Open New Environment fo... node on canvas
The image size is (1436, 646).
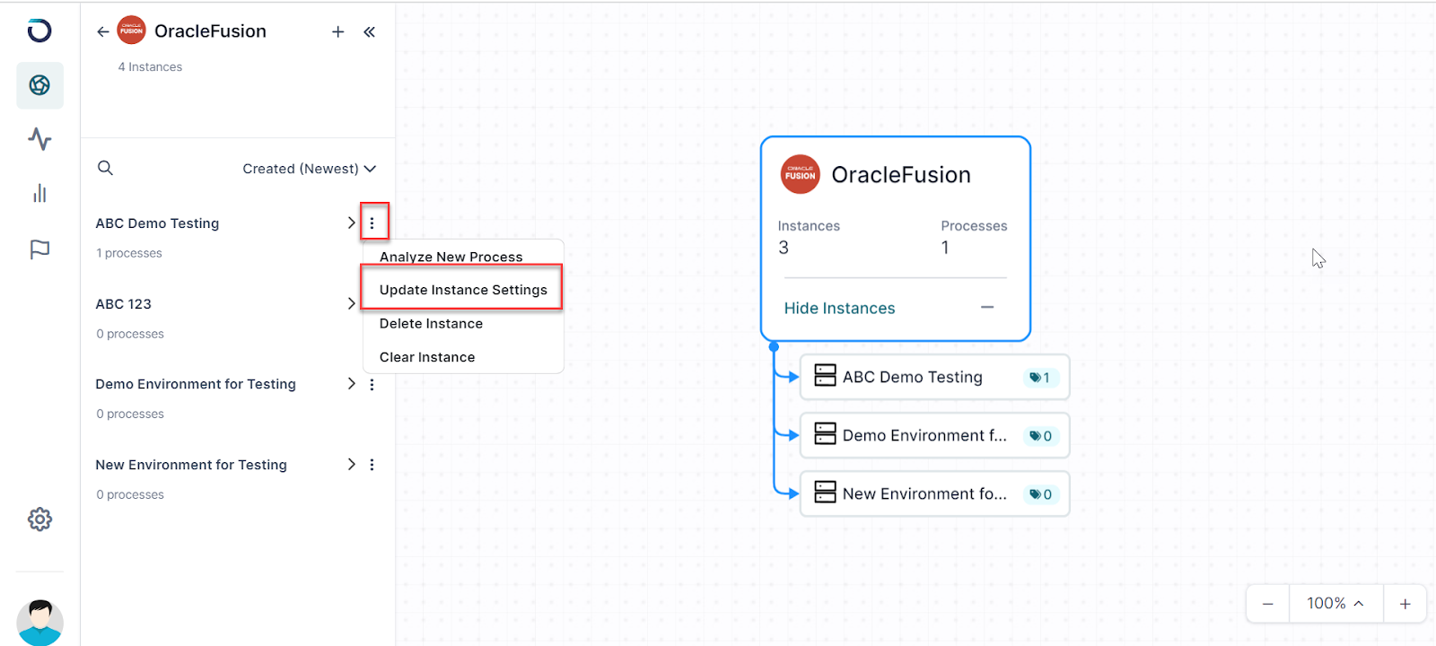click(934, 493)
